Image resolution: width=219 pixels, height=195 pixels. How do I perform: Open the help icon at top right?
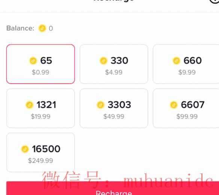coord(214,1)
